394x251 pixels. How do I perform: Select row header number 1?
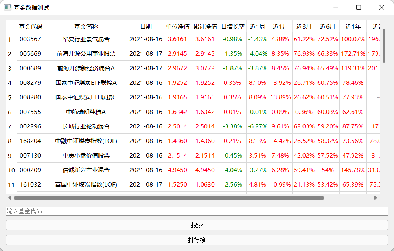11,39
